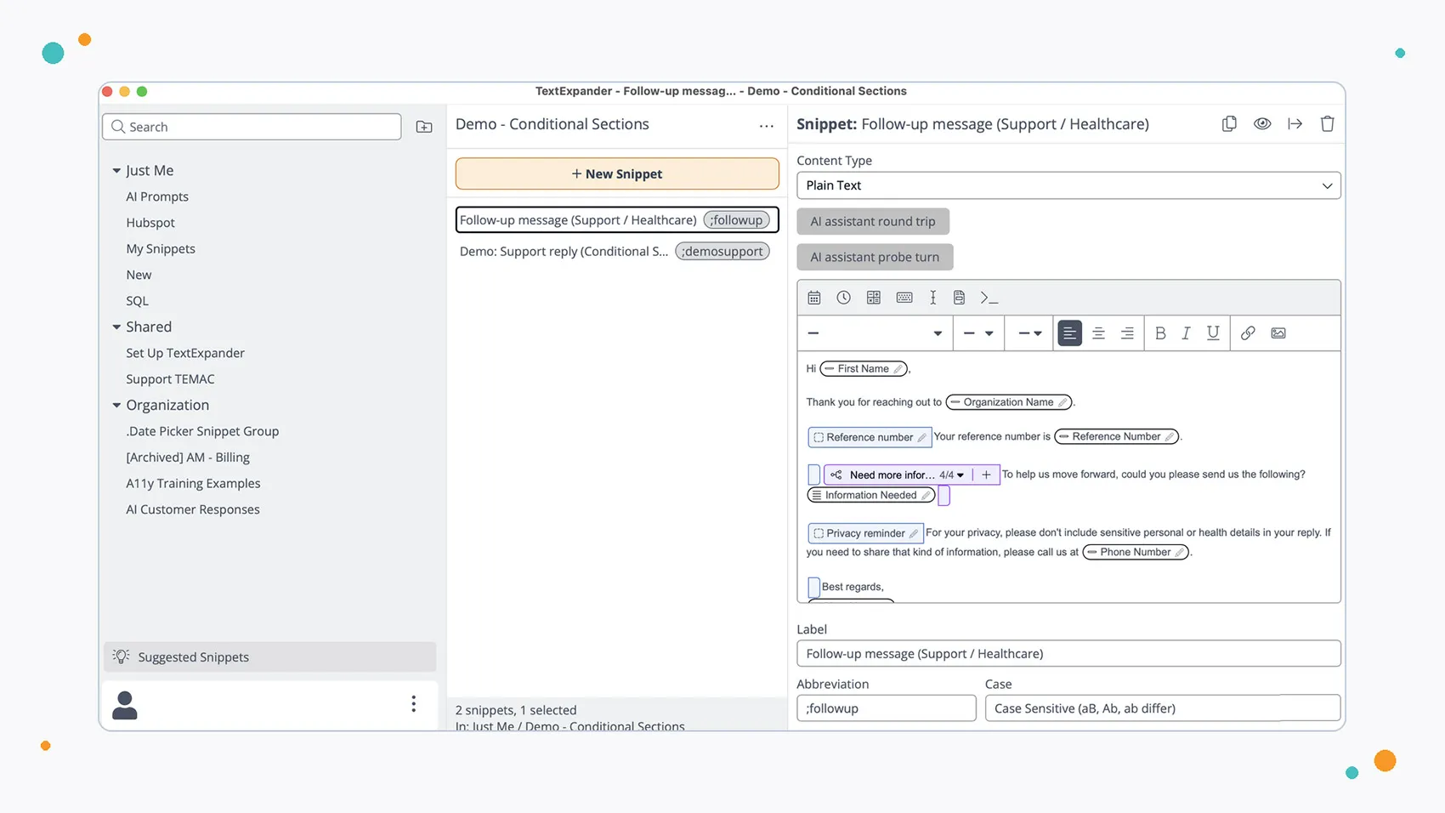
Task: Open the Demo group options ellipsis menu
Action: click(767, 126)
